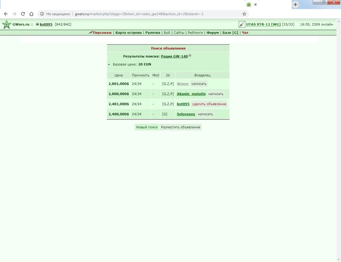Open owner kot095 profile in table
This screenshot has width=341, height=262.
[183, 104]
